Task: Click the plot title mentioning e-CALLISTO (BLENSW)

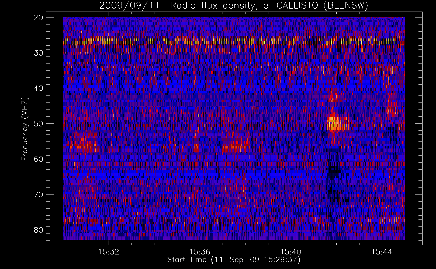Action: pyautogui.click(x=233, y=6)
